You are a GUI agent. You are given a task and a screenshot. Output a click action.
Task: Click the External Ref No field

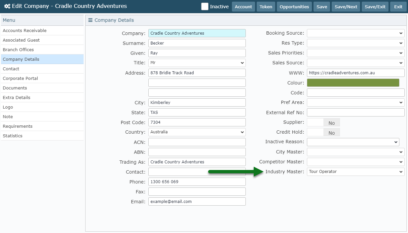click(356, 112)
